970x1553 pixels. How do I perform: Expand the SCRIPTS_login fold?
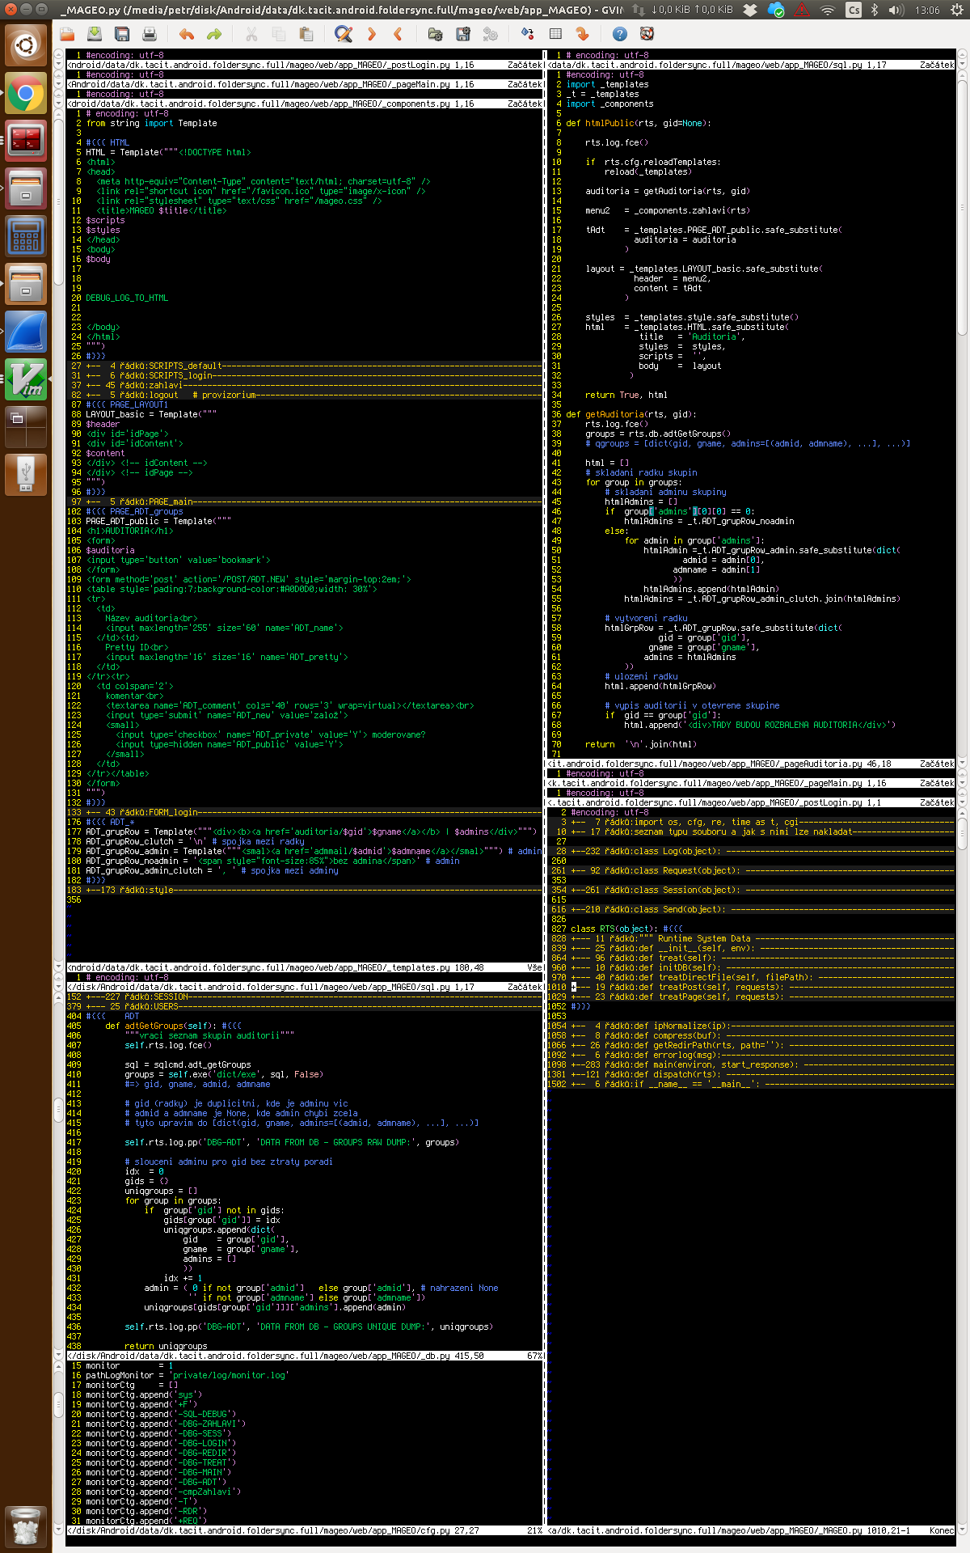coord(306,375)
